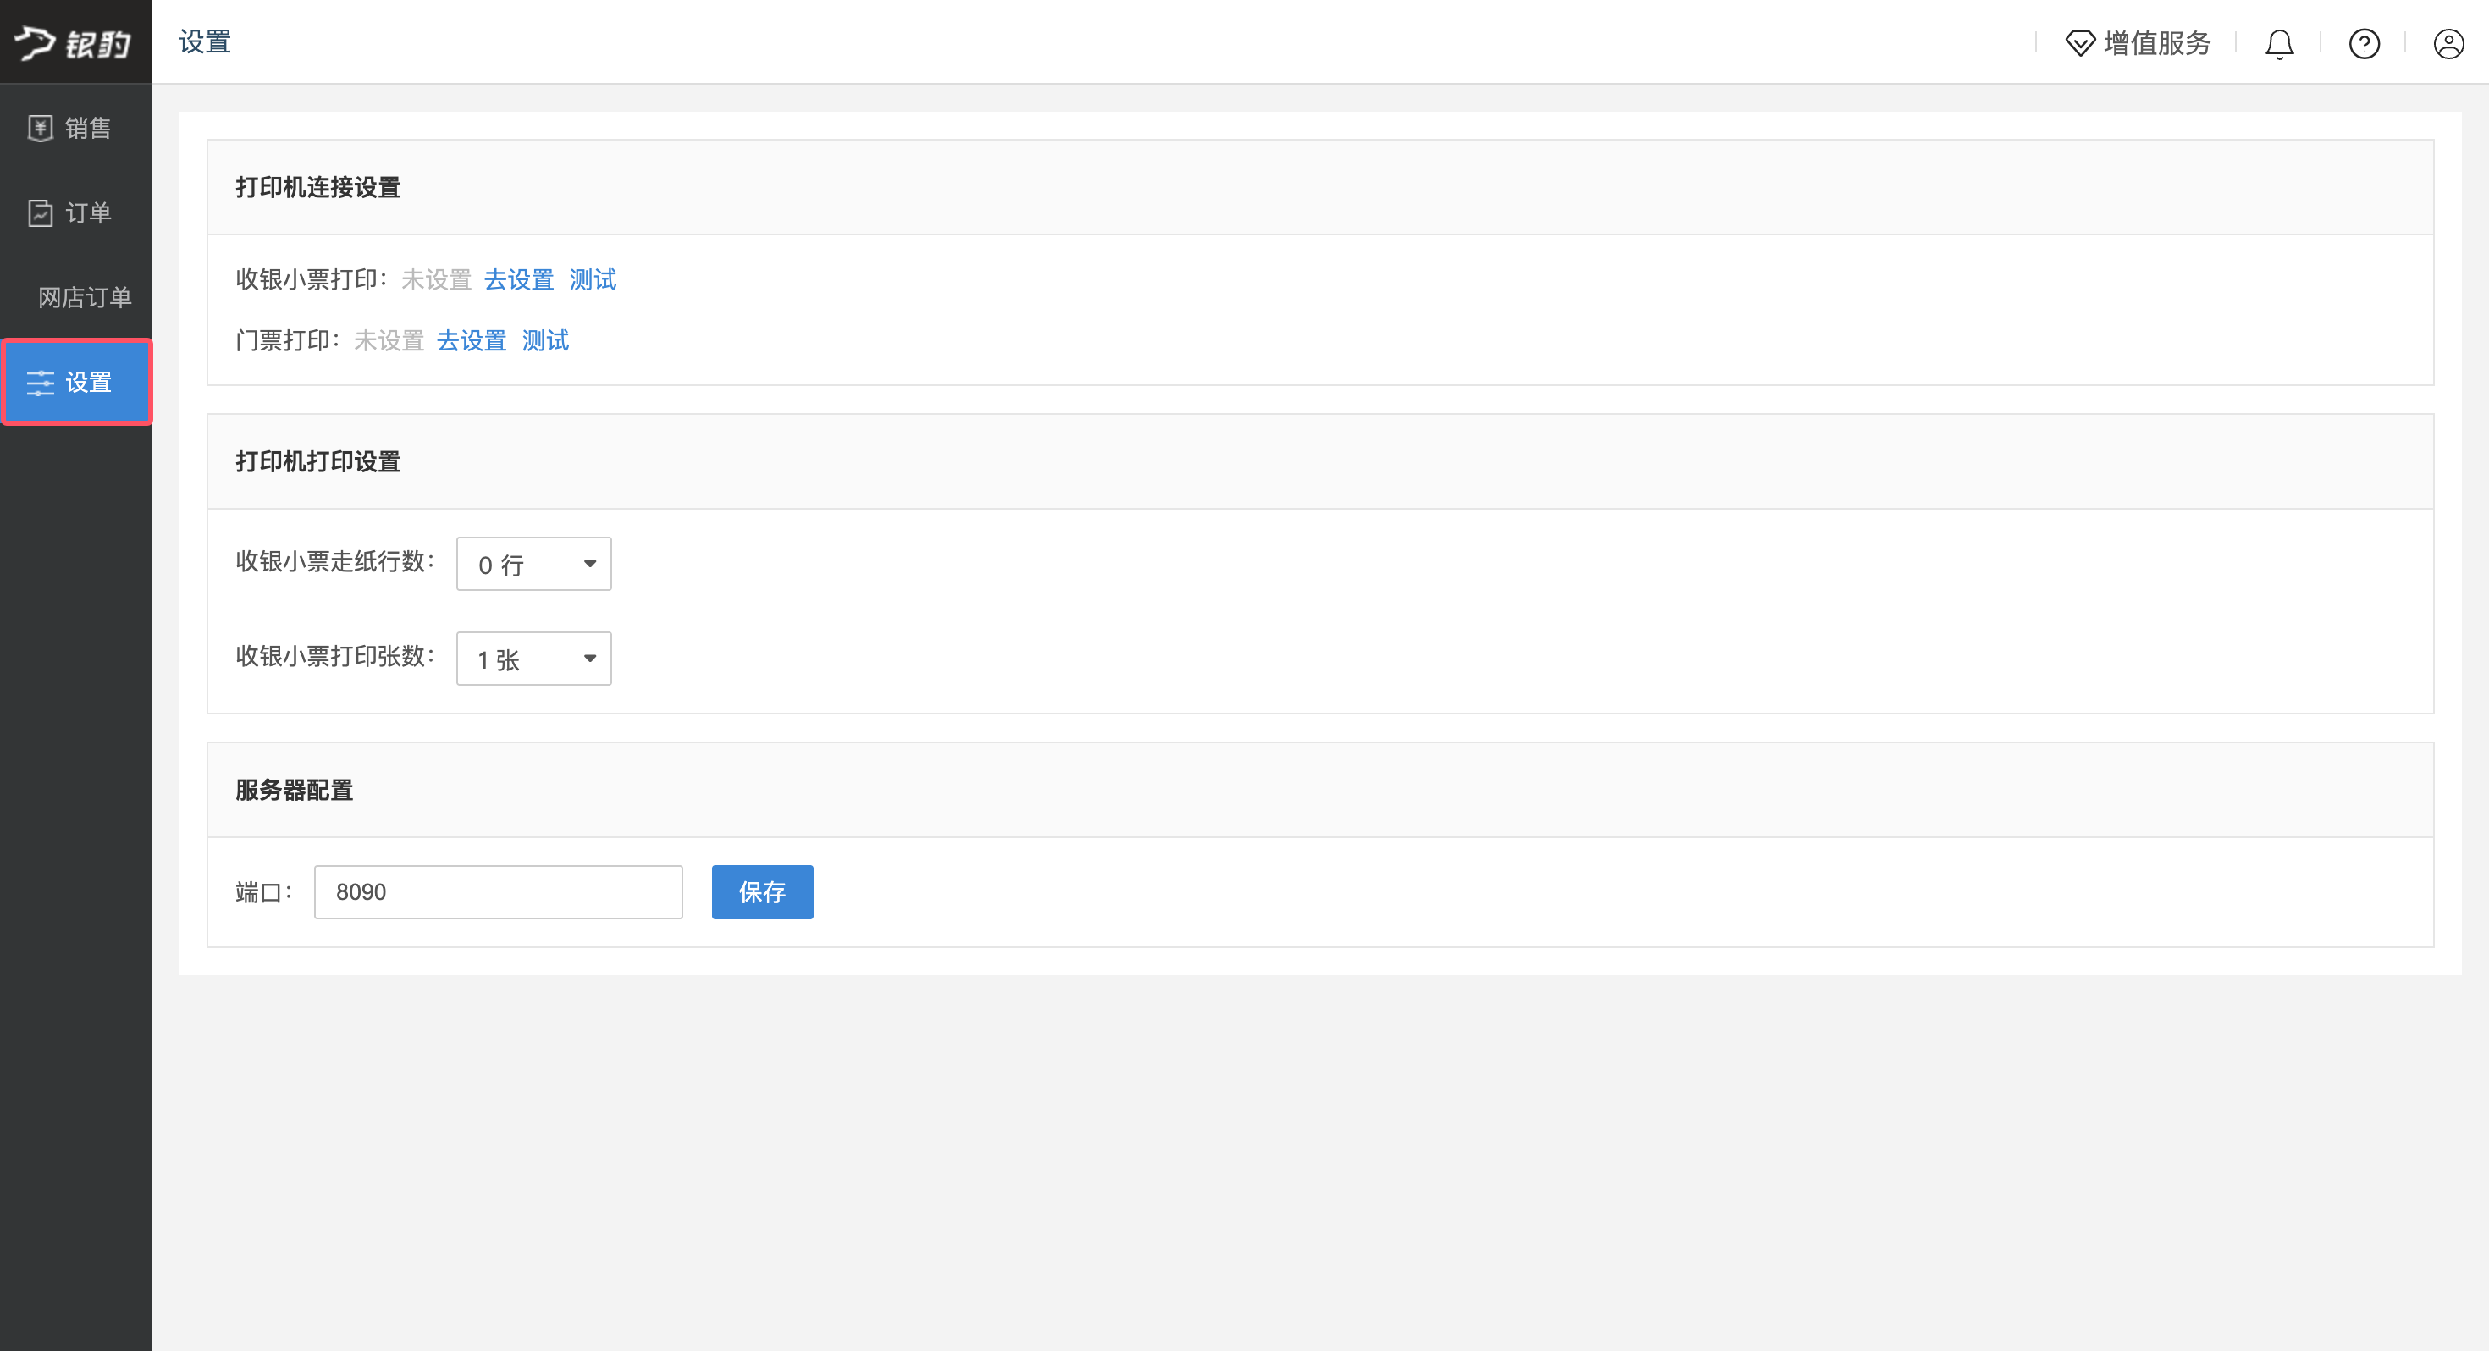Open the 收银小票走纸行数 dropdown showing 0 行
The width and height of the screenshot is (2489, 1351).
click(x=533, y=564)
